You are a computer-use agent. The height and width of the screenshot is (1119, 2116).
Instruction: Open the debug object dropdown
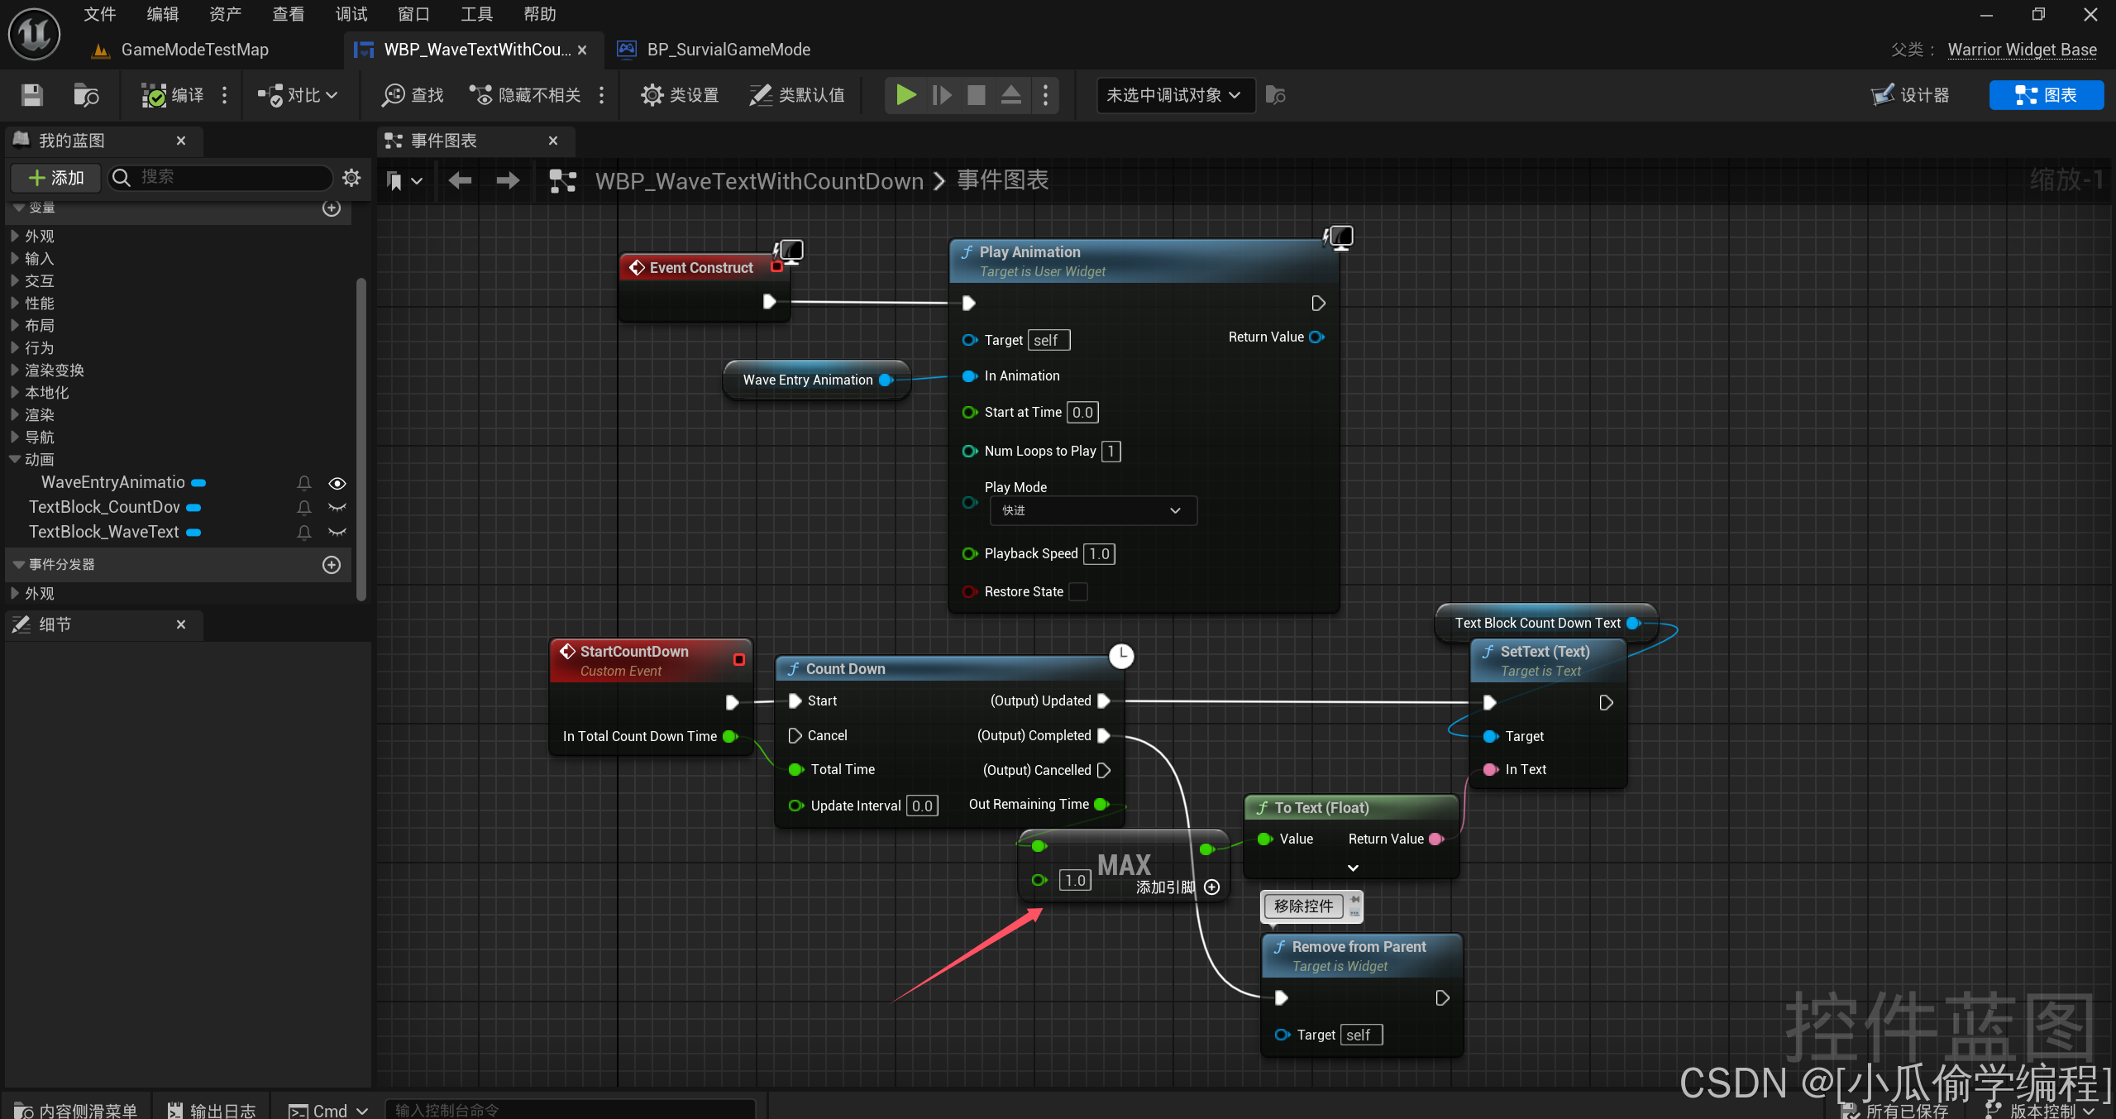1173,95
